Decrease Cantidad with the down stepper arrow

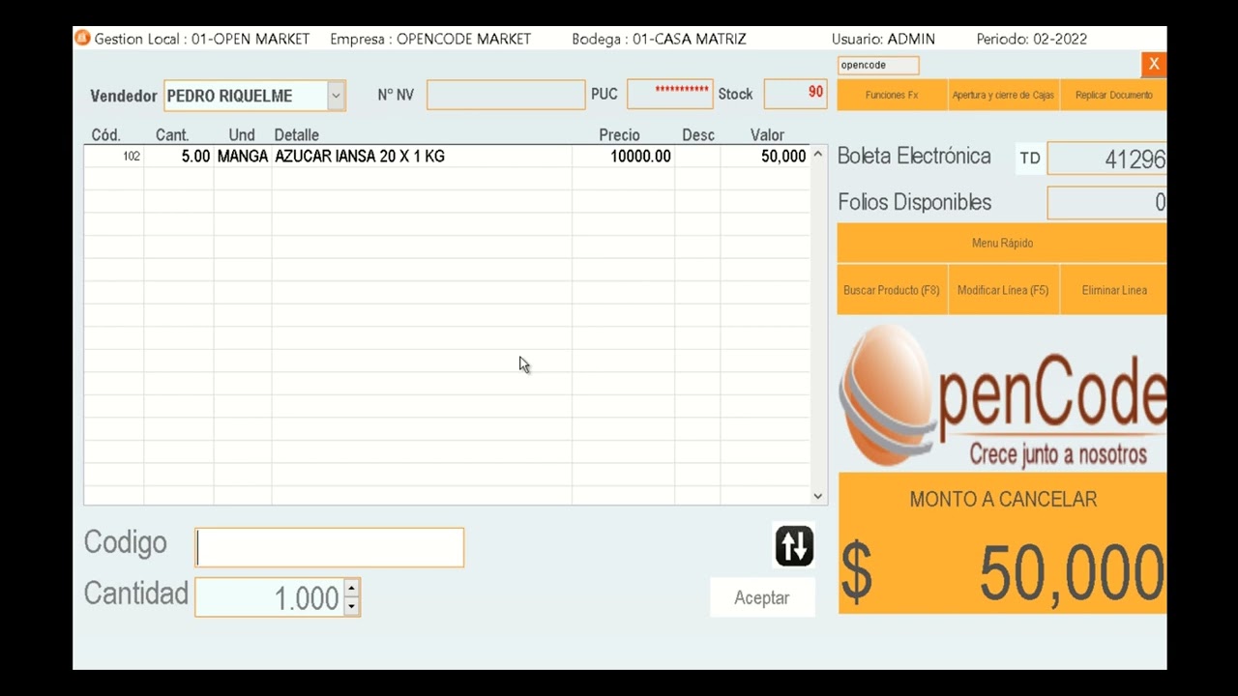(351, 606)
